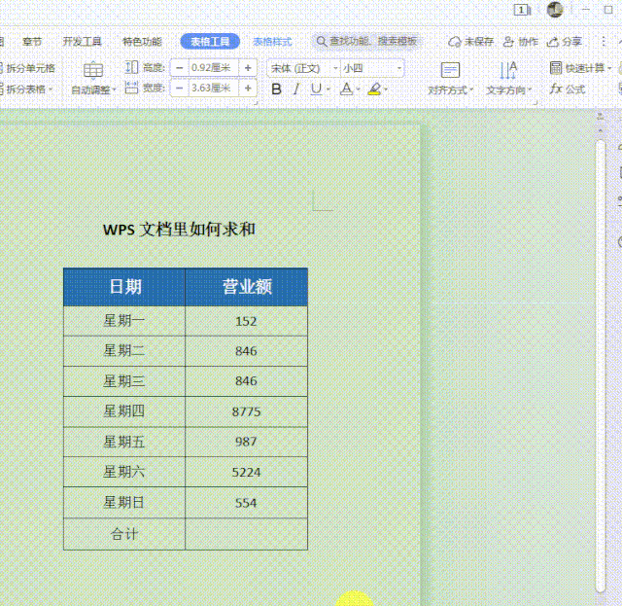
Task: Decrease column width with minus button
Action: coord(179,89)
